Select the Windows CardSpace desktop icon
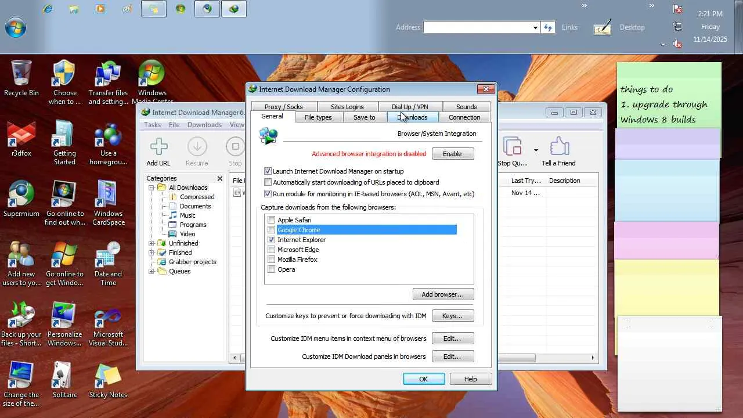This screenshot has width=743, height=418. pyautogui.click(x=109, y=203)
